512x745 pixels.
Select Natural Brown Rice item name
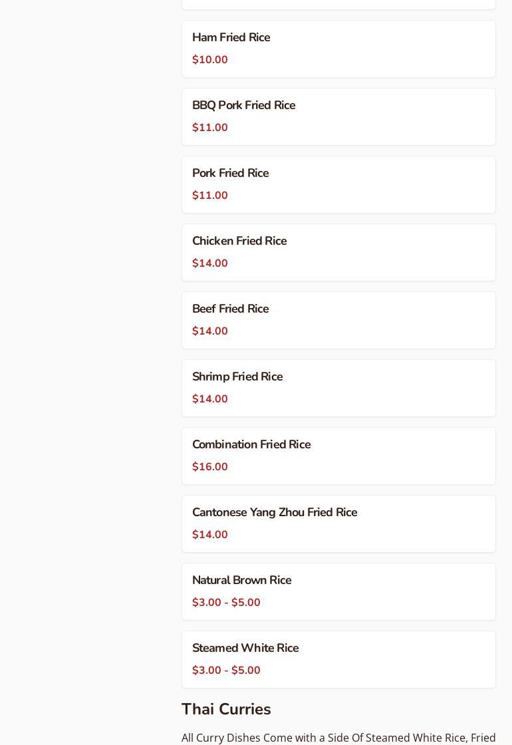[241, 581]
